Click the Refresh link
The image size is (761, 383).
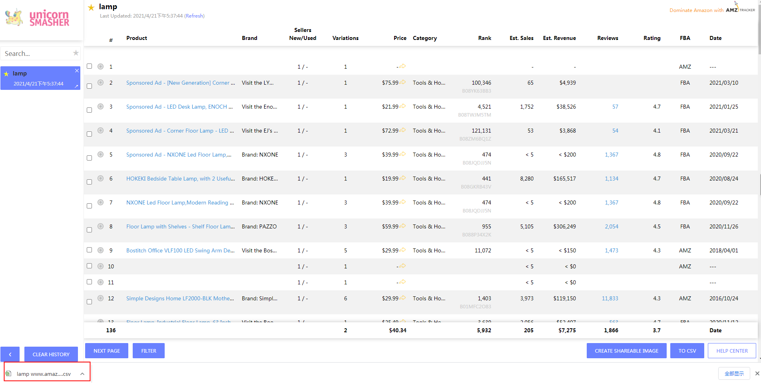tap(194, 16)
